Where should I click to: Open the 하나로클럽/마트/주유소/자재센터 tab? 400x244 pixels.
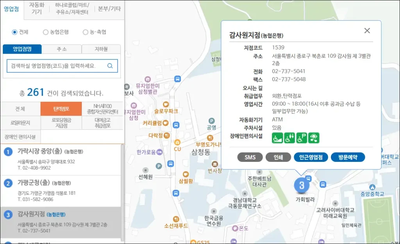[72, 9]
